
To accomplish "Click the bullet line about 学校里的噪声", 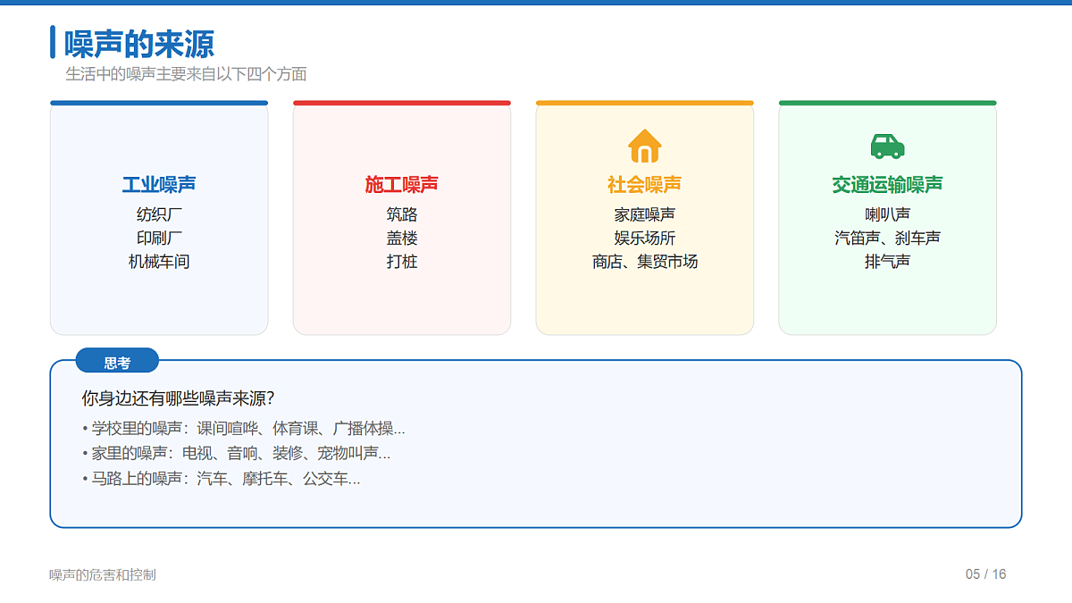I will pyautogui.click(x=244, y=429).
